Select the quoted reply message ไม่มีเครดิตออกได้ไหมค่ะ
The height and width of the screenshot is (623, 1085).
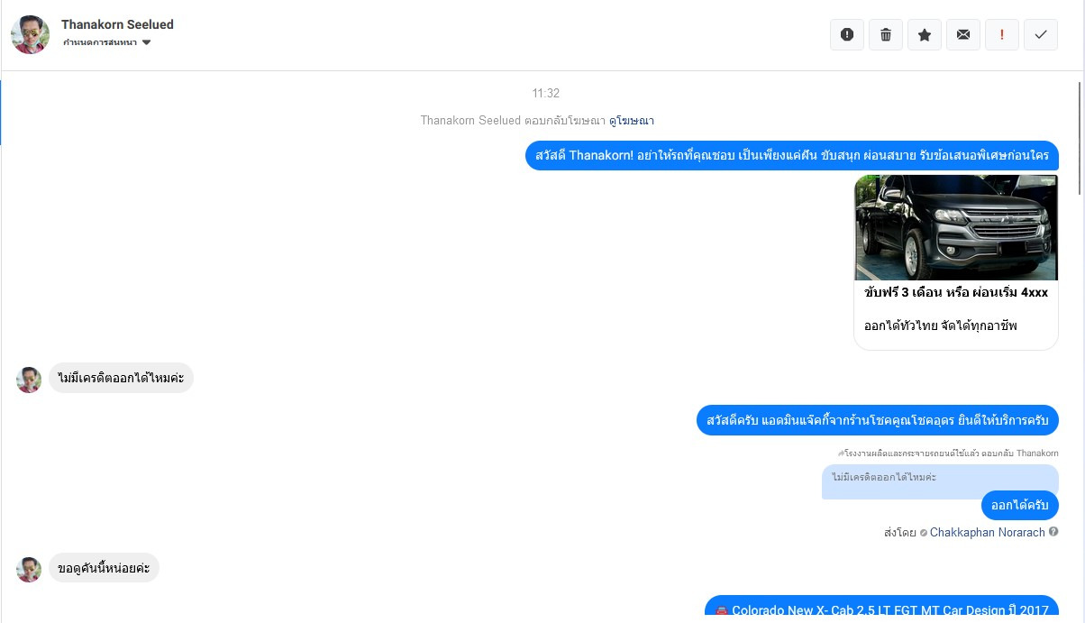(940, 481)
